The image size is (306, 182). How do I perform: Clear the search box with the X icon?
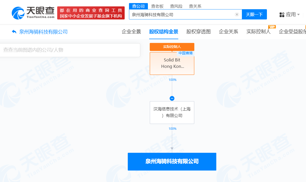tap(237, 15)
